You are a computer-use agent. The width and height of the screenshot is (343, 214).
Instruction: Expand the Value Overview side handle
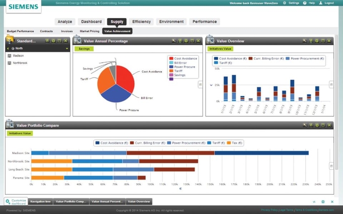pyautogui.click(x=331, y=84)
